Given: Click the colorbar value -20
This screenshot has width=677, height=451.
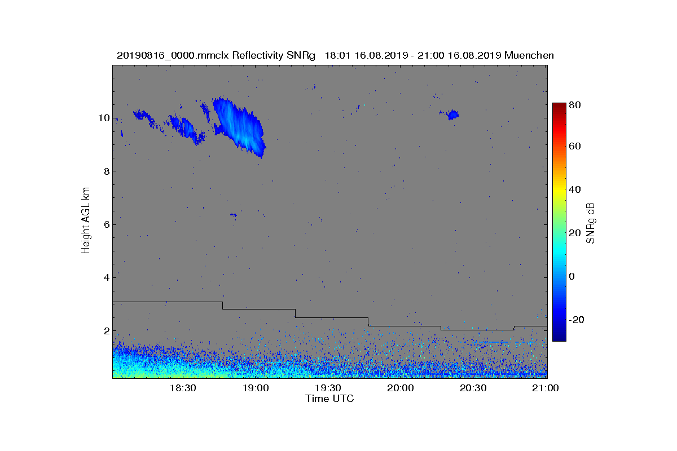Looking at the screenshot, I should 577,320.
